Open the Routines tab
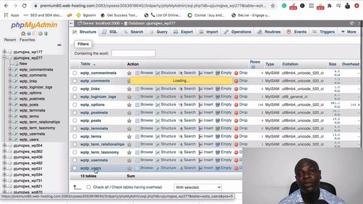This screenshot has width=363, height=204. [x=269, y=32]
